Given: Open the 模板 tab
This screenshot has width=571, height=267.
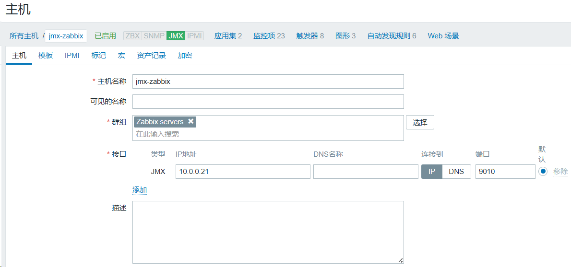Looking at the screenshot, I should tap(46, 56).
